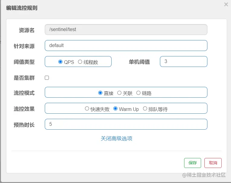
Task: Click the 流控模式 label
Action: [24, 93]
